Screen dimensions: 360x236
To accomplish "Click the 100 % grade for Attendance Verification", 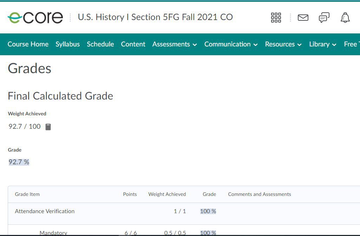I will click(x=208, y=211).
